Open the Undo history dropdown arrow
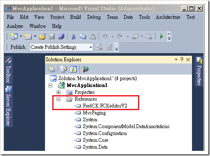This screenshot has width=210, height=156. tap(113, 36)
